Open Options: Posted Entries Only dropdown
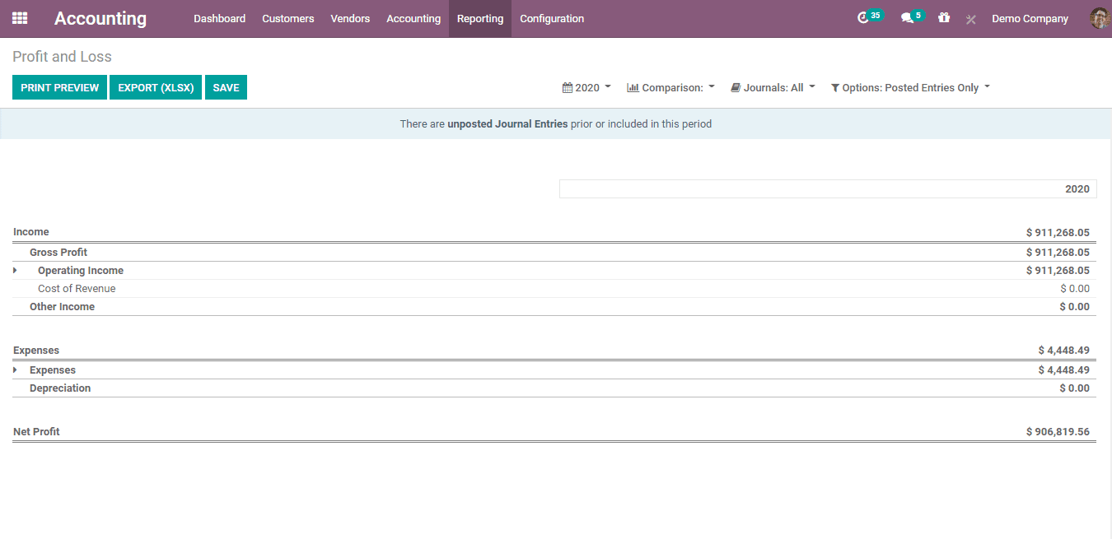1112x539 pixels. click(910, 87)
